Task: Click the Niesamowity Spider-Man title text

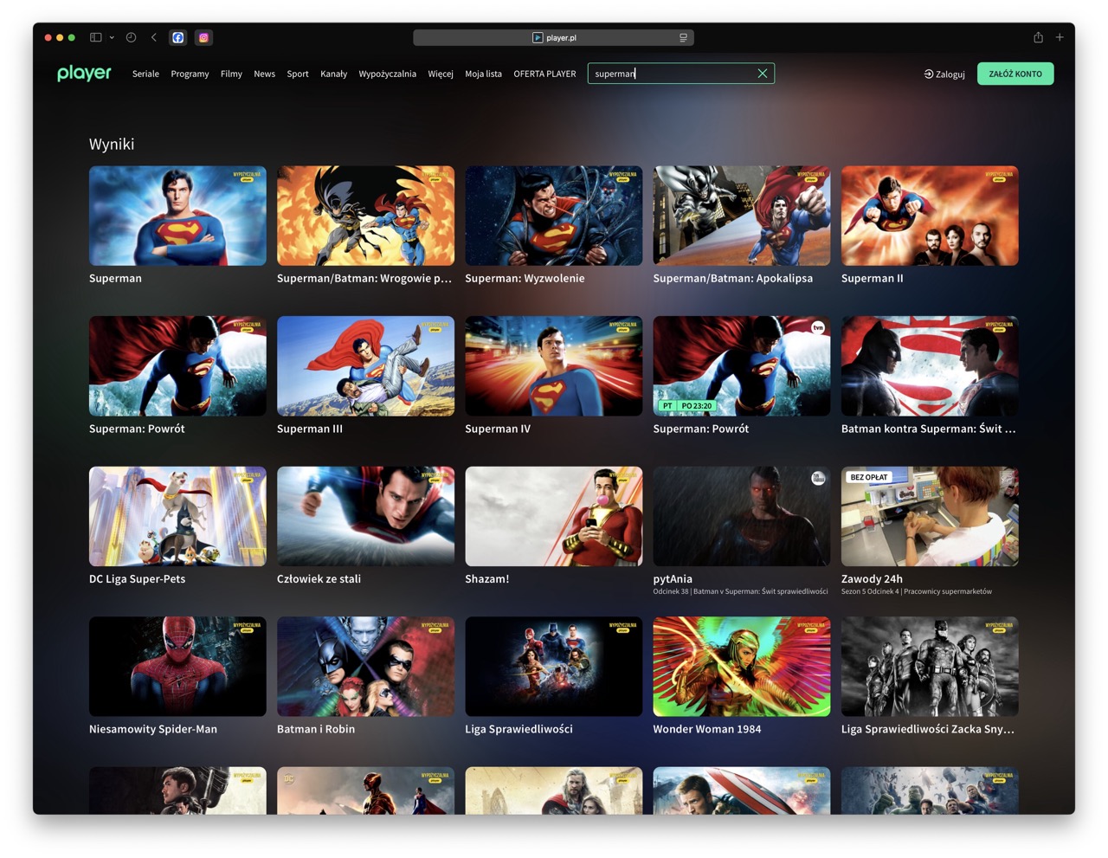Action: point(153,729)
